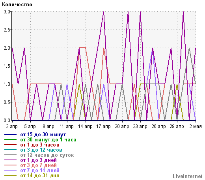The image size is (205, 180).
Task: Select legend label 'от 30 минут до 1 часа'
Action: click(48, 140)
